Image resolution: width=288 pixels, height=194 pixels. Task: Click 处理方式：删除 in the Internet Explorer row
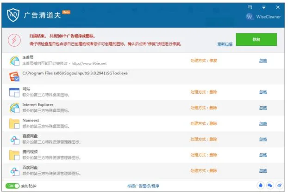204,108
